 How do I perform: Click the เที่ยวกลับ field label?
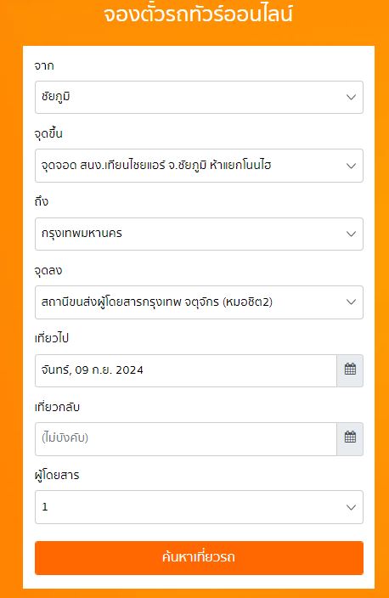click(57, 407)
